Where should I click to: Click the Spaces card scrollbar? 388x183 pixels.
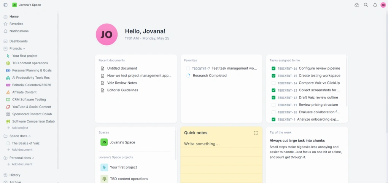pyautogui.click(x=175, y=144)
